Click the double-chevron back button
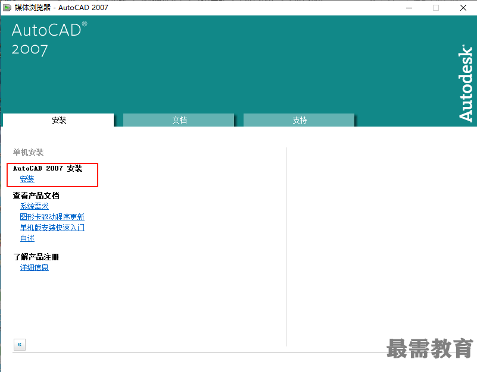 [x=20, y=344]
